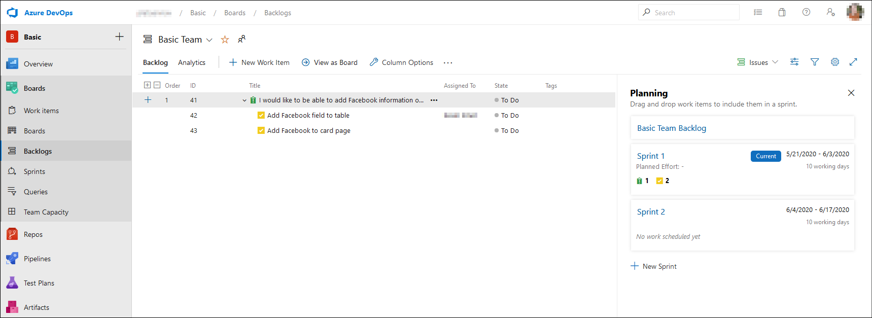The image size is (872, 318).
Task: Click New Work Item button
Action: click(x=259, y=62)
